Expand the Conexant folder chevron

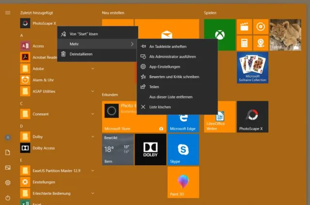click(x=92, y=114)
